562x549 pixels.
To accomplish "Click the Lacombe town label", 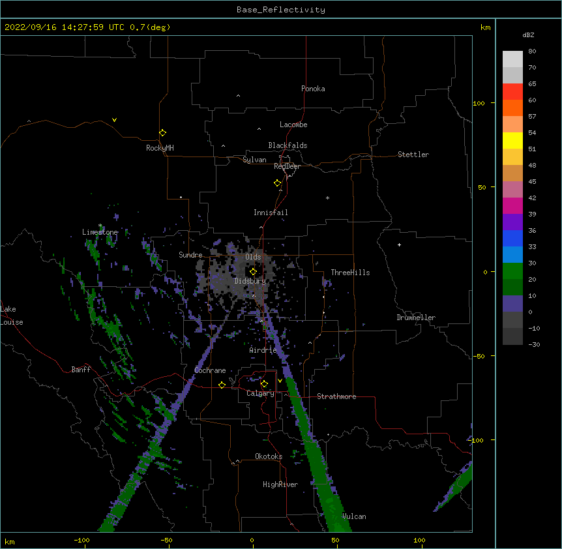I will coord(293,125).
